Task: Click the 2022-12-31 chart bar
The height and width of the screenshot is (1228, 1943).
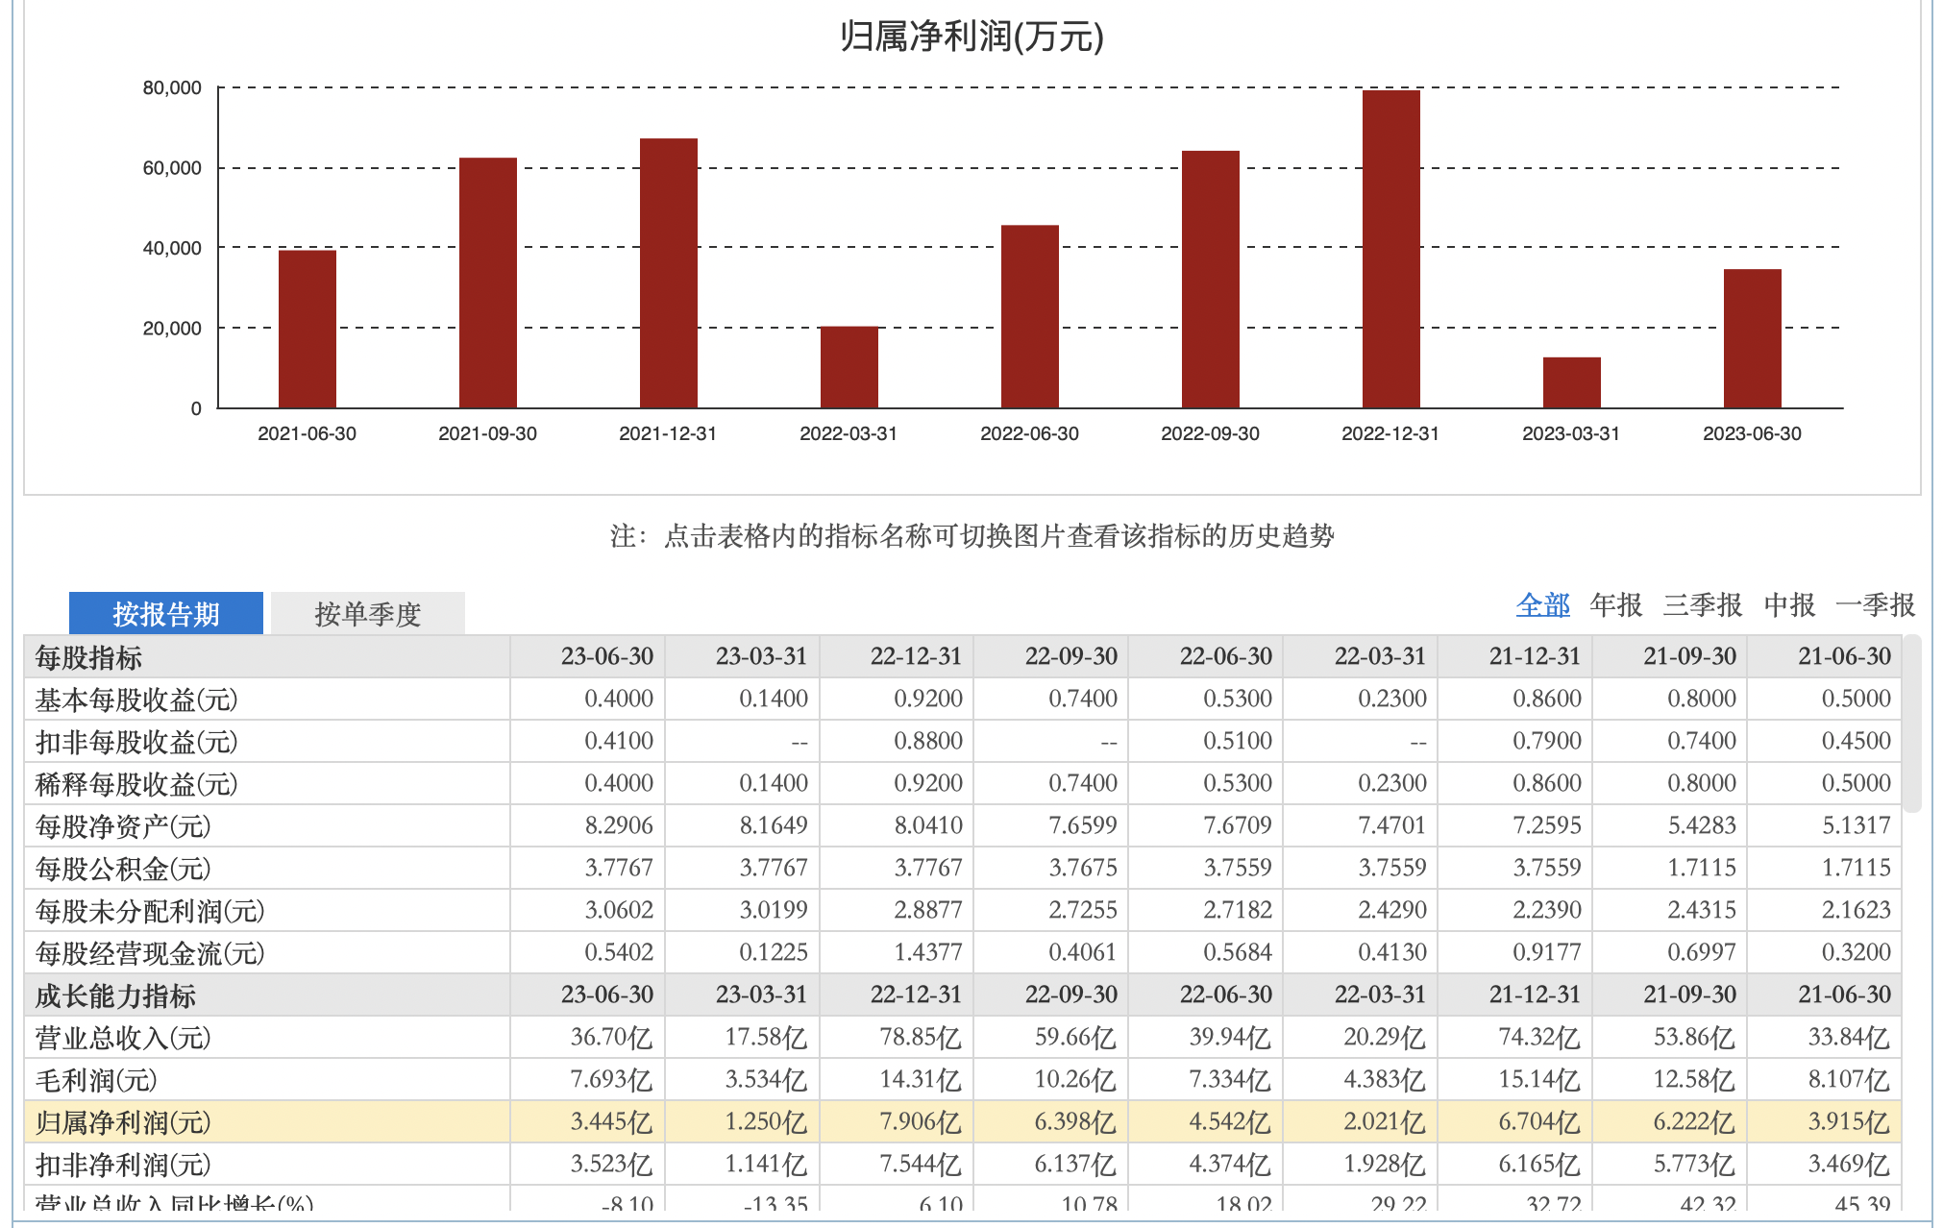Action: [1390, 250]
